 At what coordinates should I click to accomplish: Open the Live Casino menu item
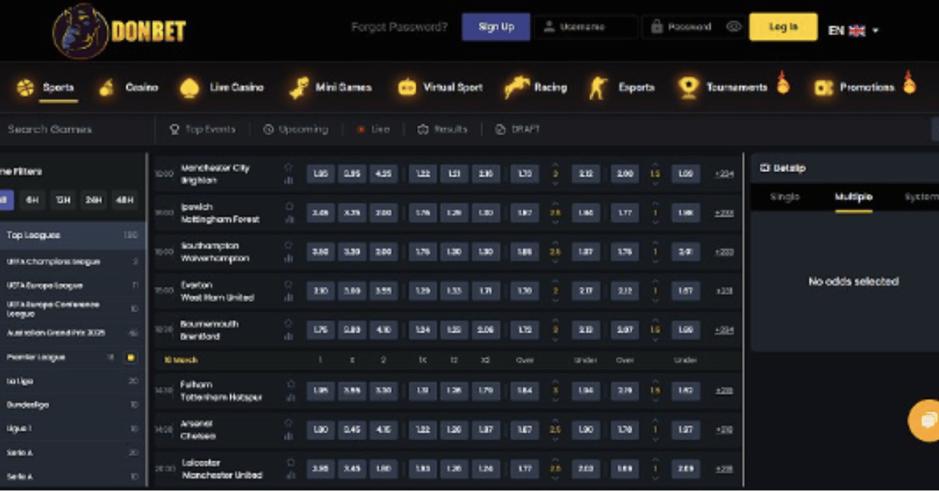click(236, 88)
